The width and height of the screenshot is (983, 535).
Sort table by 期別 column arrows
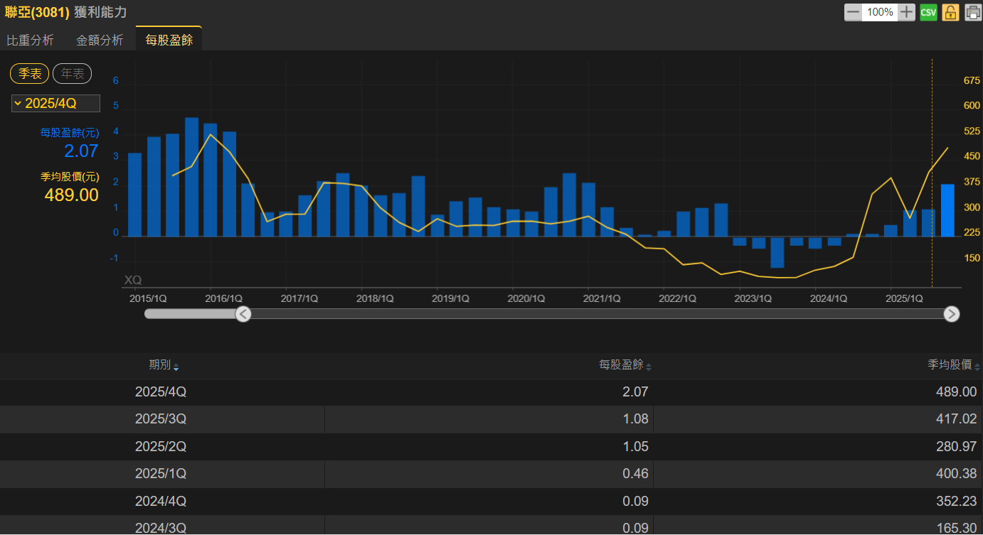tap(176, 367)
